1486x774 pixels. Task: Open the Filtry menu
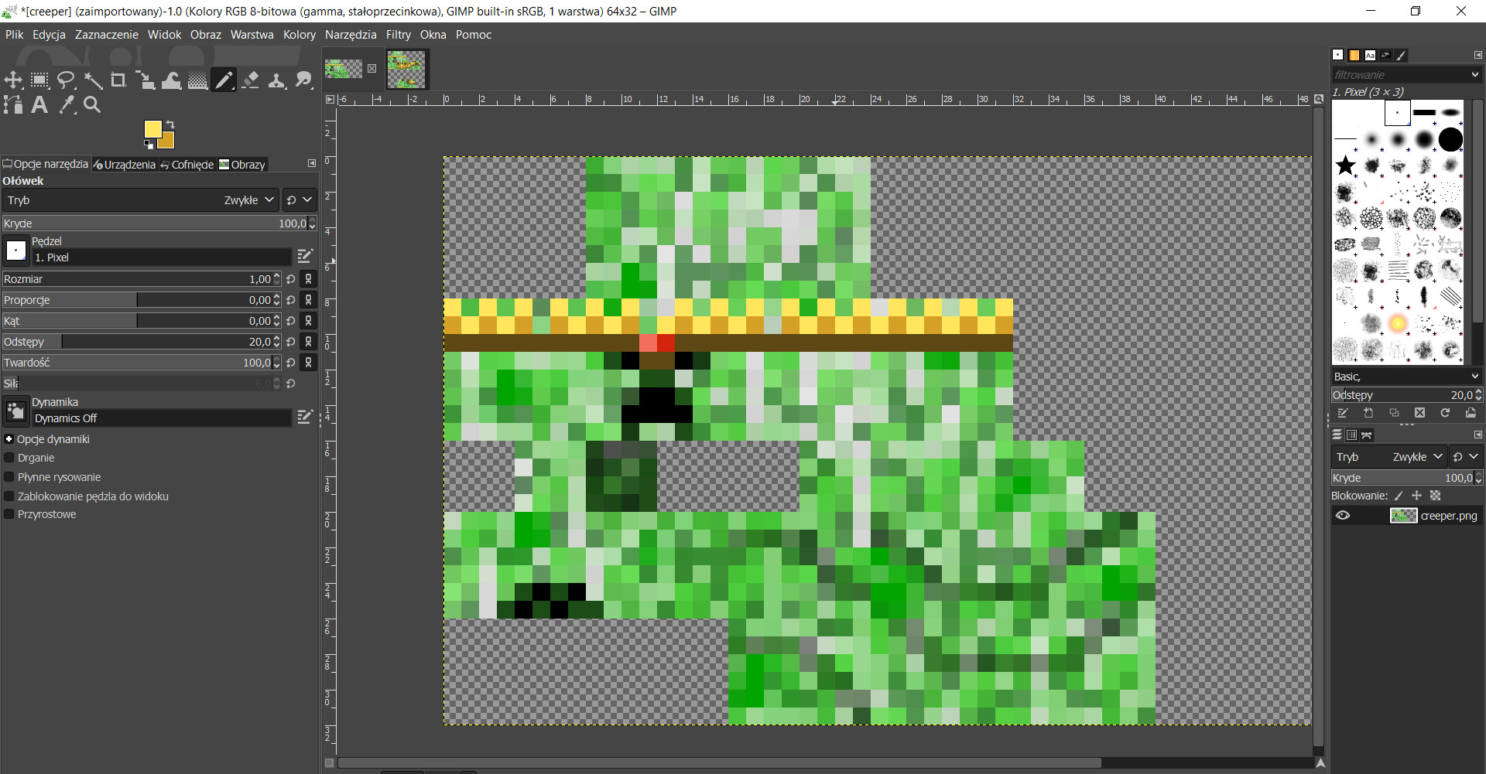tap(398, 35)
